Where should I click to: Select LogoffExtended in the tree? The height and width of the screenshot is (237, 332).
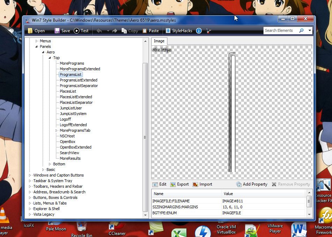pos(73,125)
